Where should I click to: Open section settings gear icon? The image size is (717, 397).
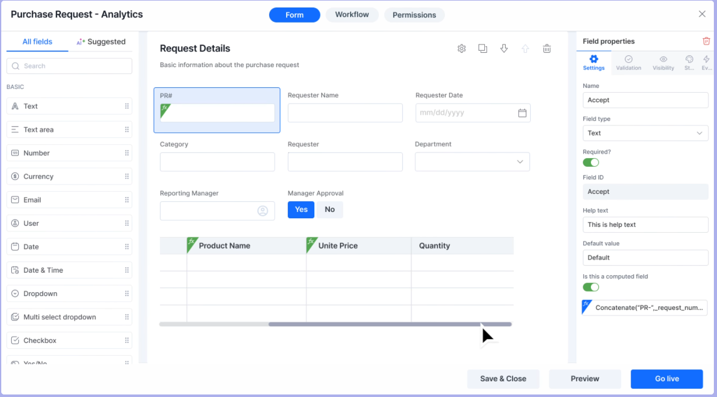pos(462,48)
